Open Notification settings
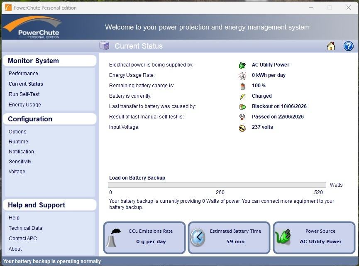Viewport: 359px width, 266px height. click(x=21, y=152)
